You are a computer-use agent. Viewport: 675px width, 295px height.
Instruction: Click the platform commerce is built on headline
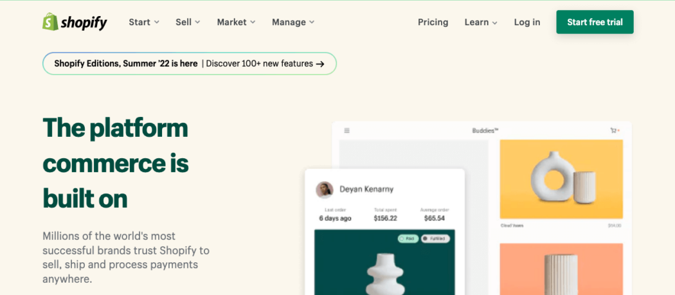tap(116, 163)
